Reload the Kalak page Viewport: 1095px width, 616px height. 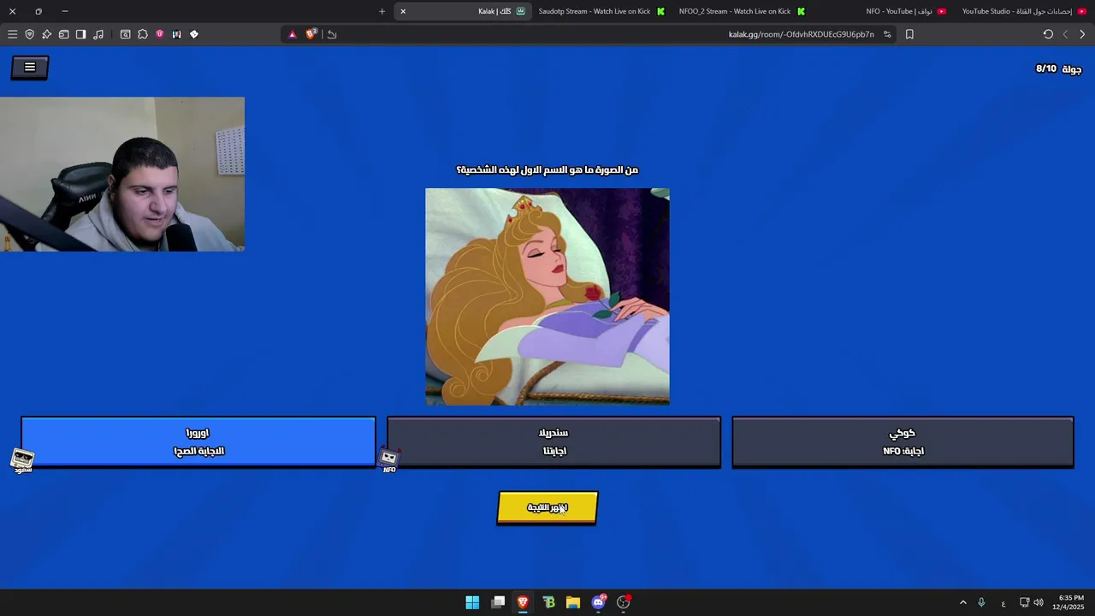point(1048,34)
